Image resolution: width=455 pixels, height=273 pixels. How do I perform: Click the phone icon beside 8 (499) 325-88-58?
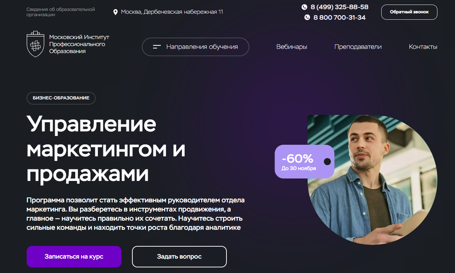[x=304, y=7]
